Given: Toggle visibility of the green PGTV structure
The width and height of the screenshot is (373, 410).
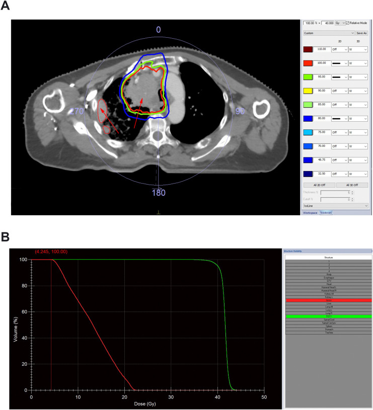Looking at the screenshot, I should (x=329, y=316).
